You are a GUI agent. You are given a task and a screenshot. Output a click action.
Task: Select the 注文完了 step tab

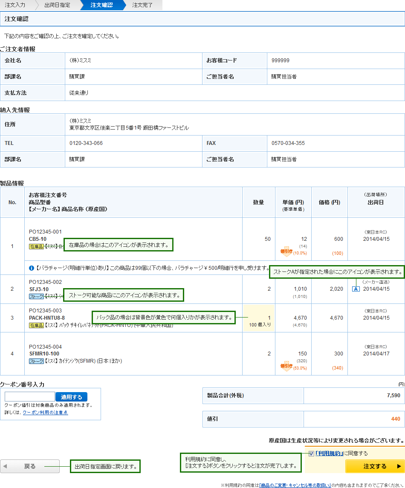pyautogui.click(x=142, y=5)
